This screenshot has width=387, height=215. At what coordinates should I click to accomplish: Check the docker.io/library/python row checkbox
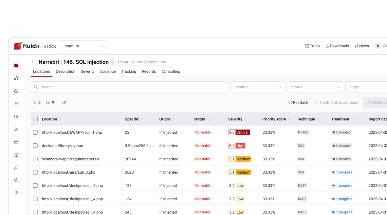point(35,146)
